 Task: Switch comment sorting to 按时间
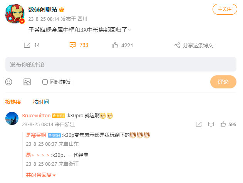tap(41, 102)
